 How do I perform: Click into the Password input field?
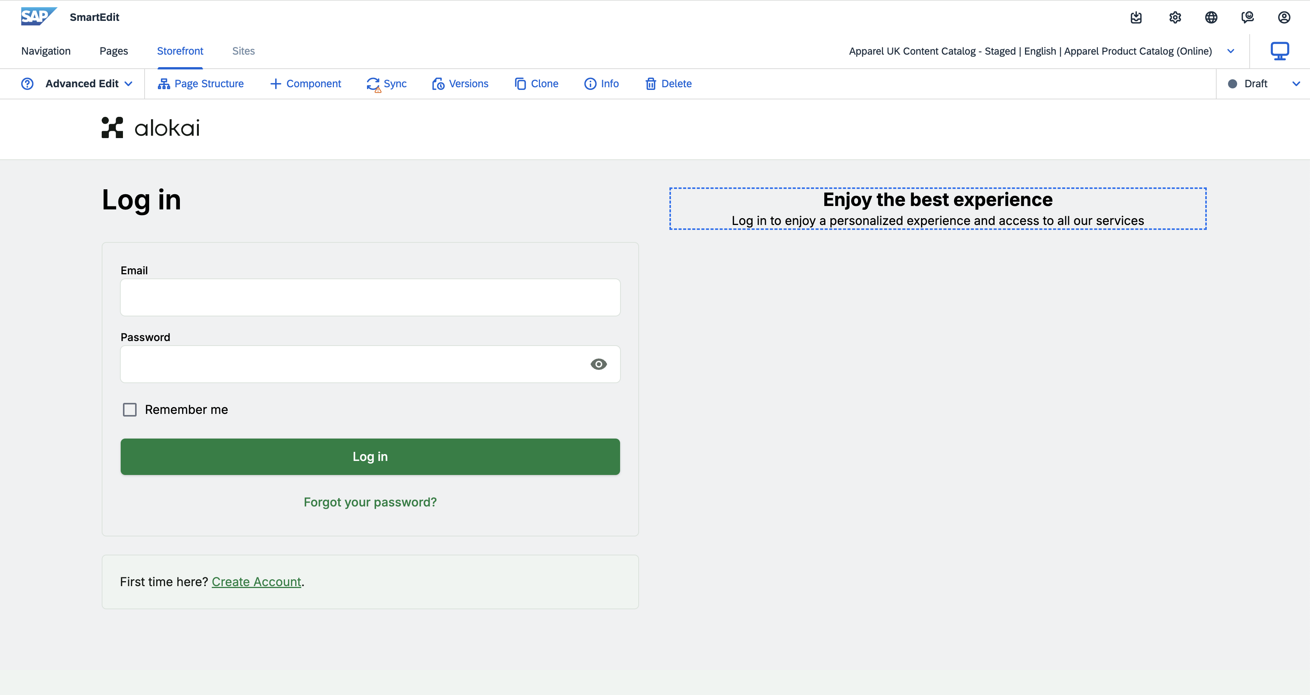(370, 364)
